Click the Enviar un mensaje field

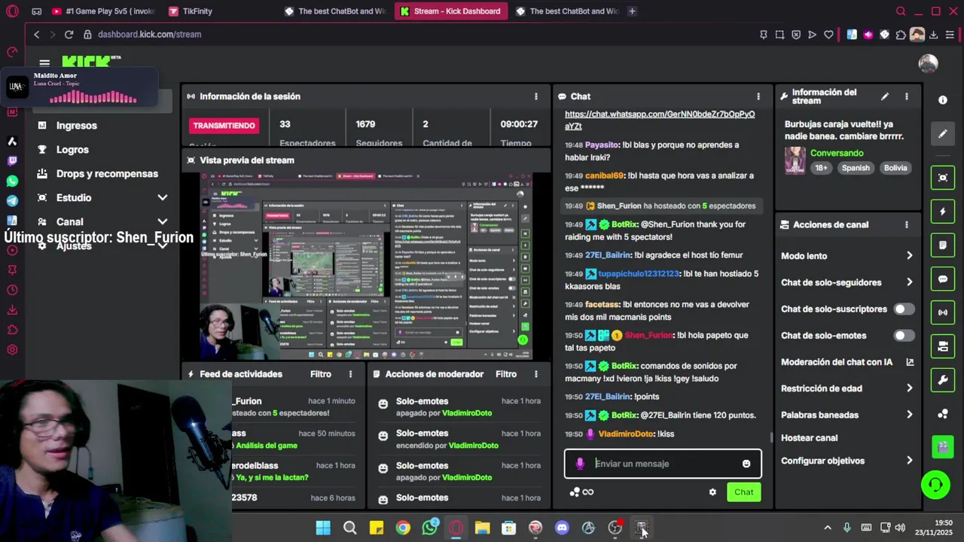coord(663,464)
